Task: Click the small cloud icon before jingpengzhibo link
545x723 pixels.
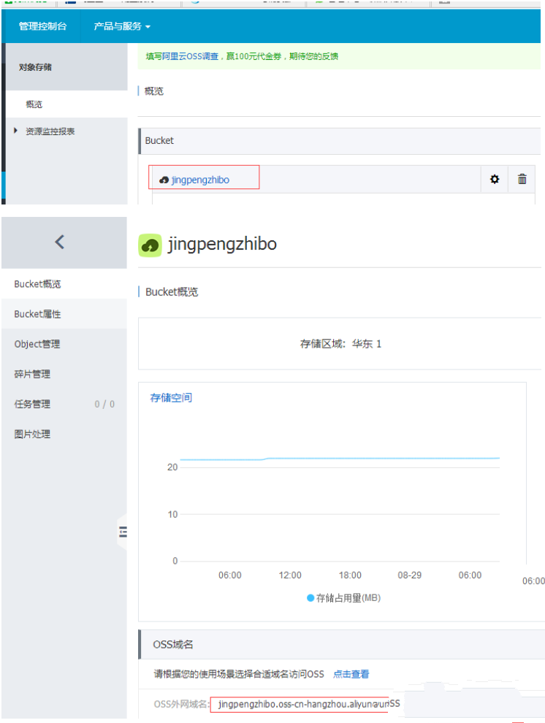Action: pyautogui.click(x=164, y=180)
